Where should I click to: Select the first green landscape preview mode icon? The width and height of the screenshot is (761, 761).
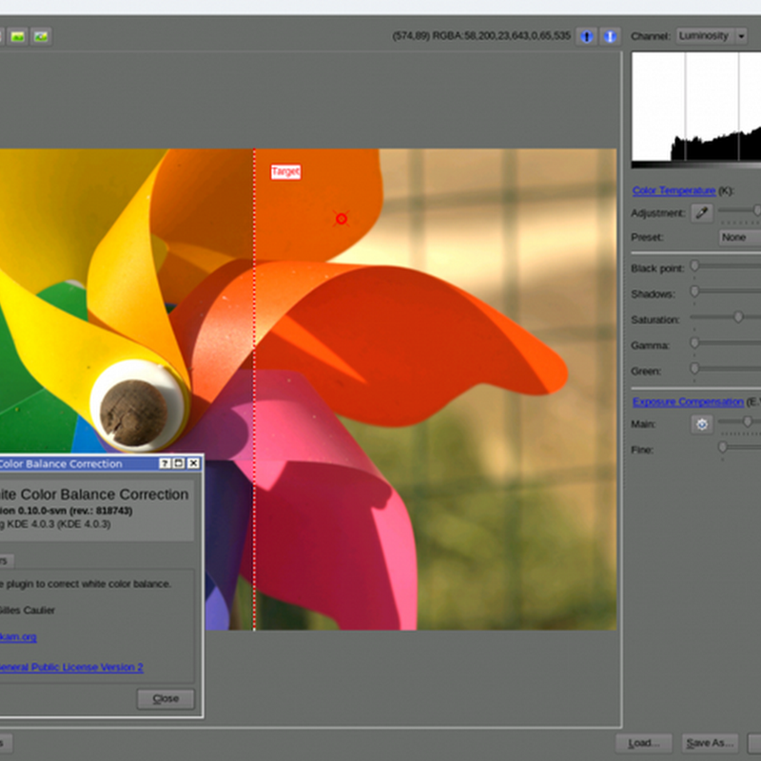(18, 36)
